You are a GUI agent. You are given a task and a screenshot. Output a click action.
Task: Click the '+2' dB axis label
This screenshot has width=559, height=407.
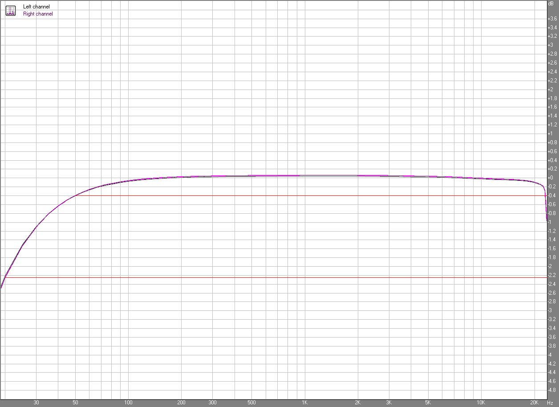[x=550, y=90]
